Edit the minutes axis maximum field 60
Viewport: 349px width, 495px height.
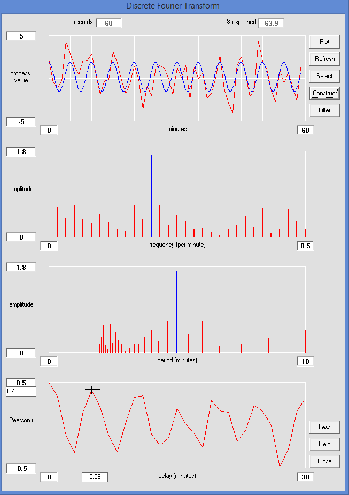[x=305, y=131]
